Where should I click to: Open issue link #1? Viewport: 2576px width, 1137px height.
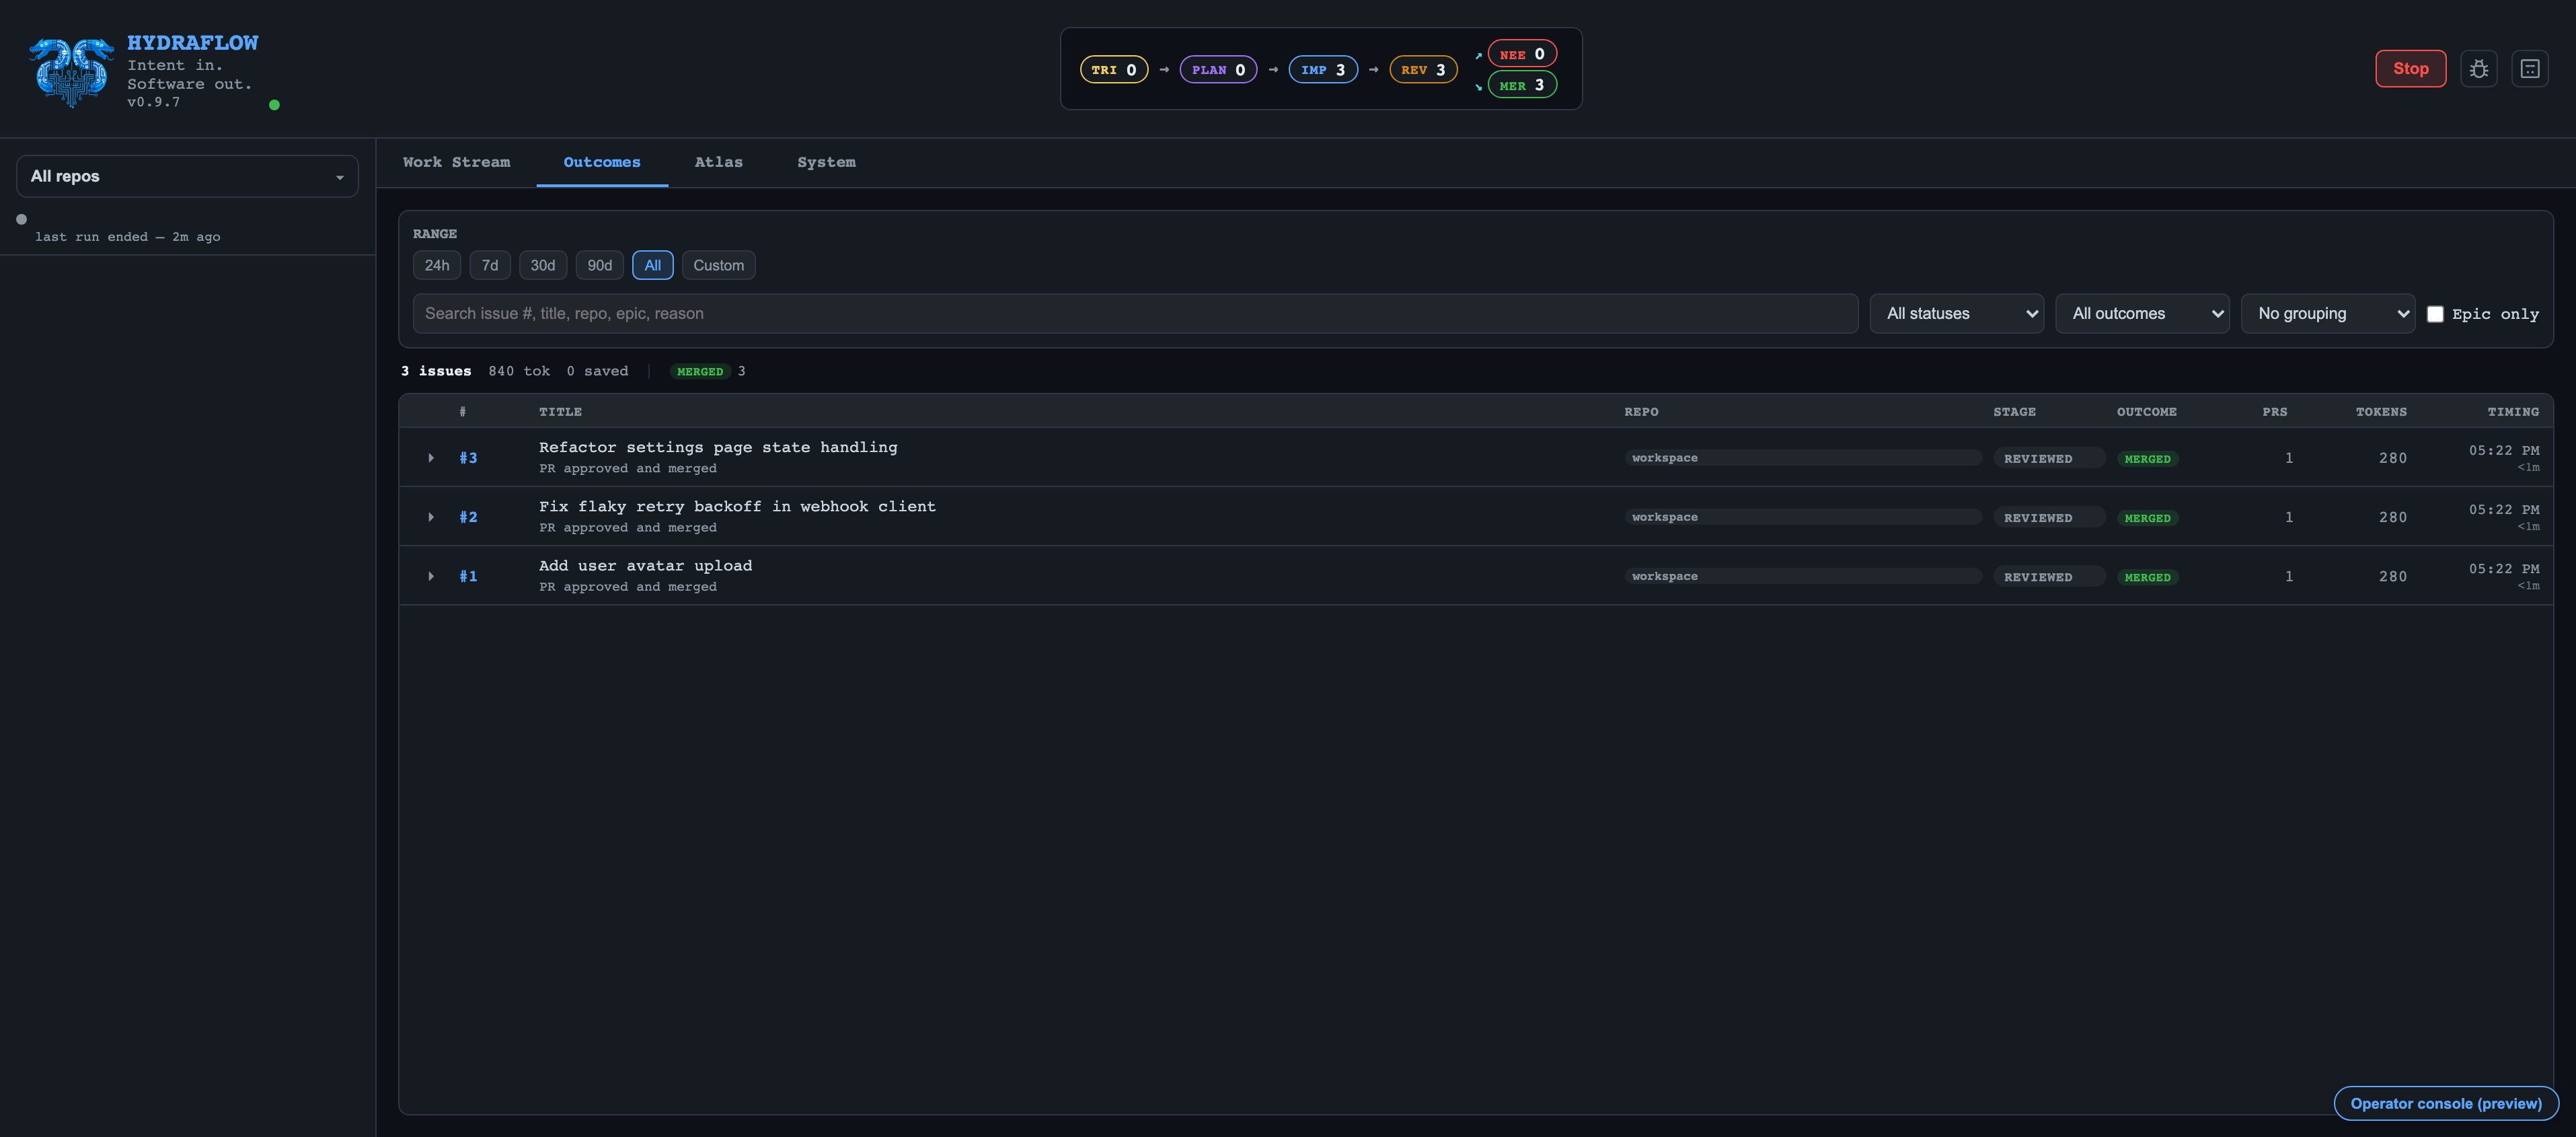[468, 576]
